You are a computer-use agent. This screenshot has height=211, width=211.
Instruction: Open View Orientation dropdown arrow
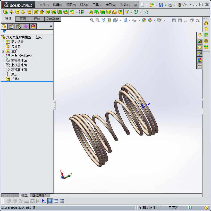point(120,20)
